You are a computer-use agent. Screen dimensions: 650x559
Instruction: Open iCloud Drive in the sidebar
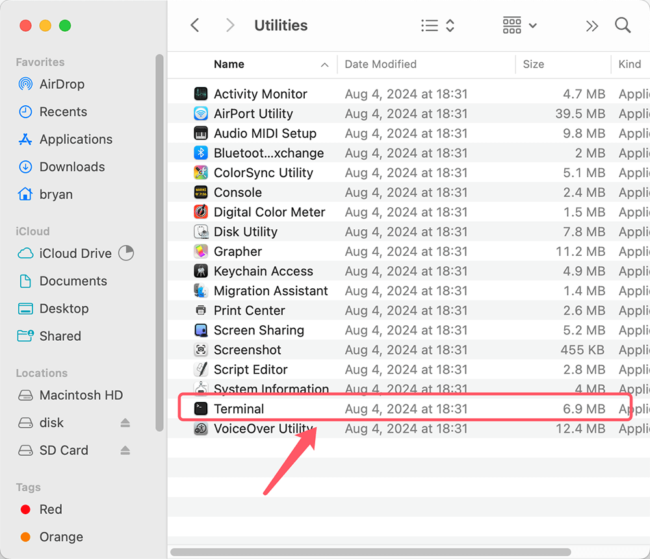tap(64, 253)
